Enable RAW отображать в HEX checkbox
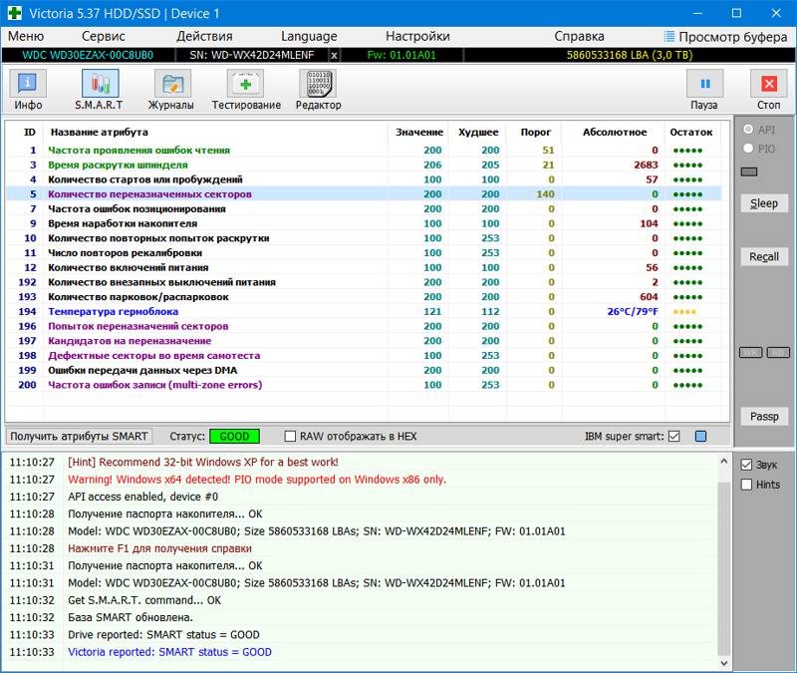 coord(291,437)
